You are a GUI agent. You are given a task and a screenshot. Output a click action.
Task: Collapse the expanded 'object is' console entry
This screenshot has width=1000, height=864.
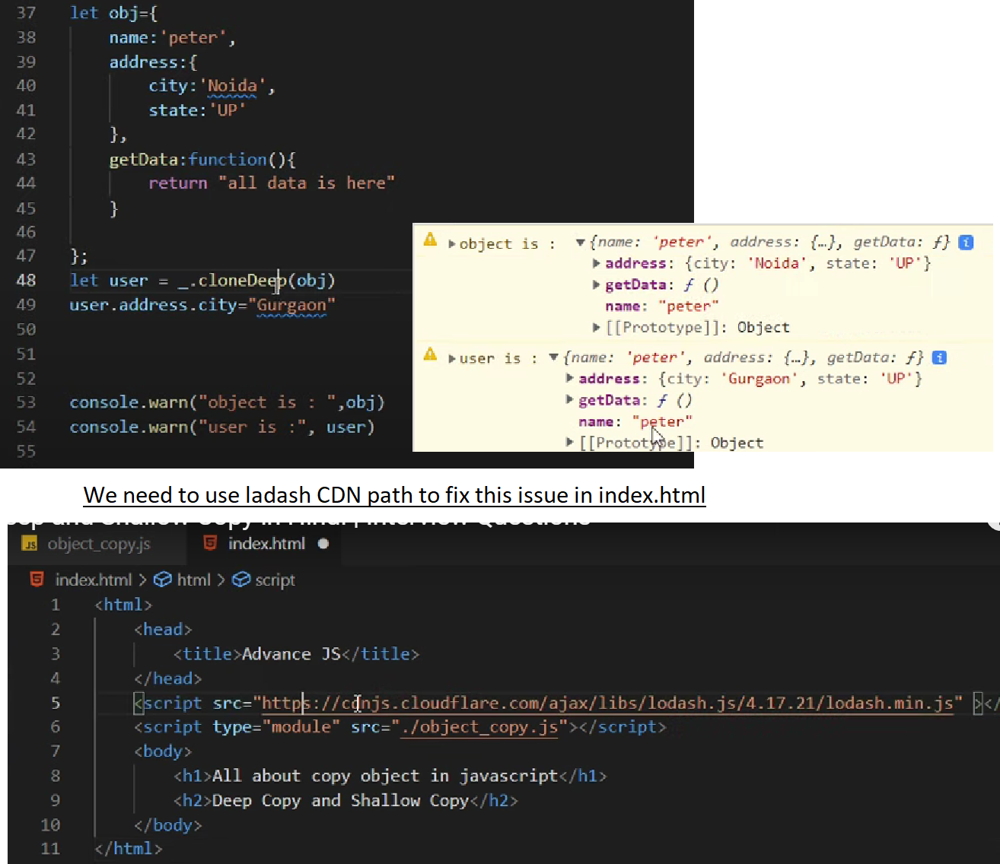(580, 243)
